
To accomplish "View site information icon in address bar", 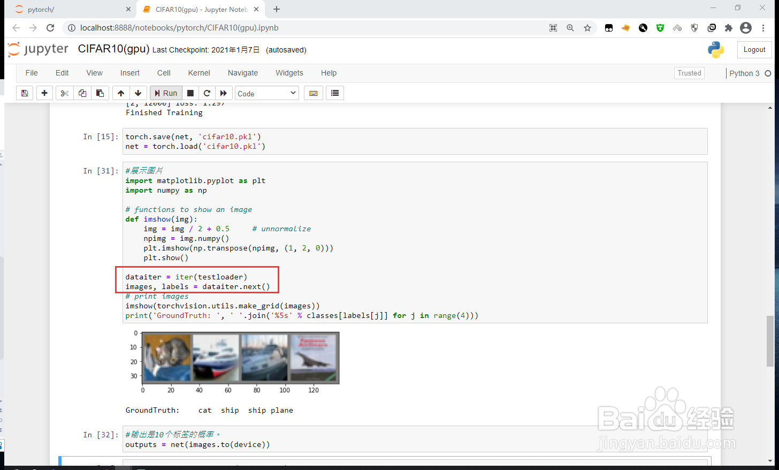I will (x=72, y=28).
